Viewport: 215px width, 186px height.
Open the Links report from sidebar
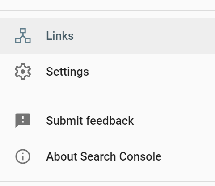(x=107, y=36)
